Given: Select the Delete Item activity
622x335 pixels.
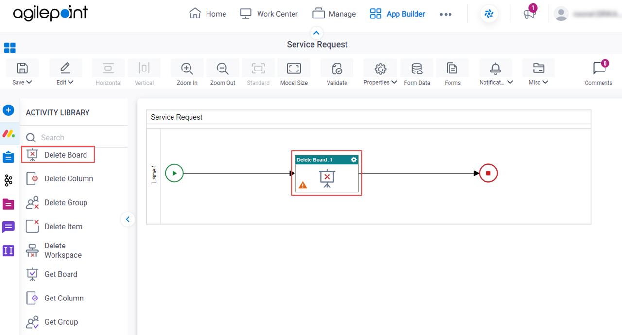Looking at the screenshot, I should coord(54,226).
